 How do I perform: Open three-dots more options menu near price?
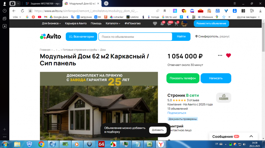[220, 55]
